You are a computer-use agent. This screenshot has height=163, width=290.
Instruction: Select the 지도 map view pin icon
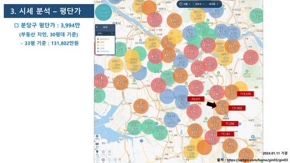pos(97,153)
